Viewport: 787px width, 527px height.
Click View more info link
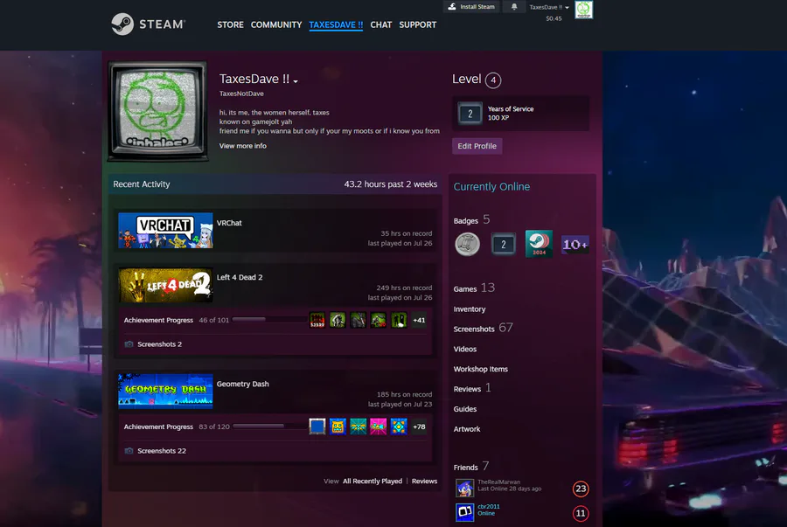click(243, 146)
